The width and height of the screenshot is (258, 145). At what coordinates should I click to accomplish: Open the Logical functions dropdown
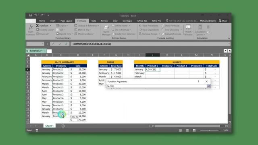point(62,26)
